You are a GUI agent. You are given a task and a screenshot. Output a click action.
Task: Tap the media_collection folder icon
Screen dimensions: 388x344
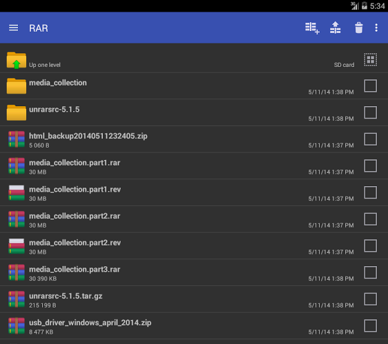pos(17,86)
